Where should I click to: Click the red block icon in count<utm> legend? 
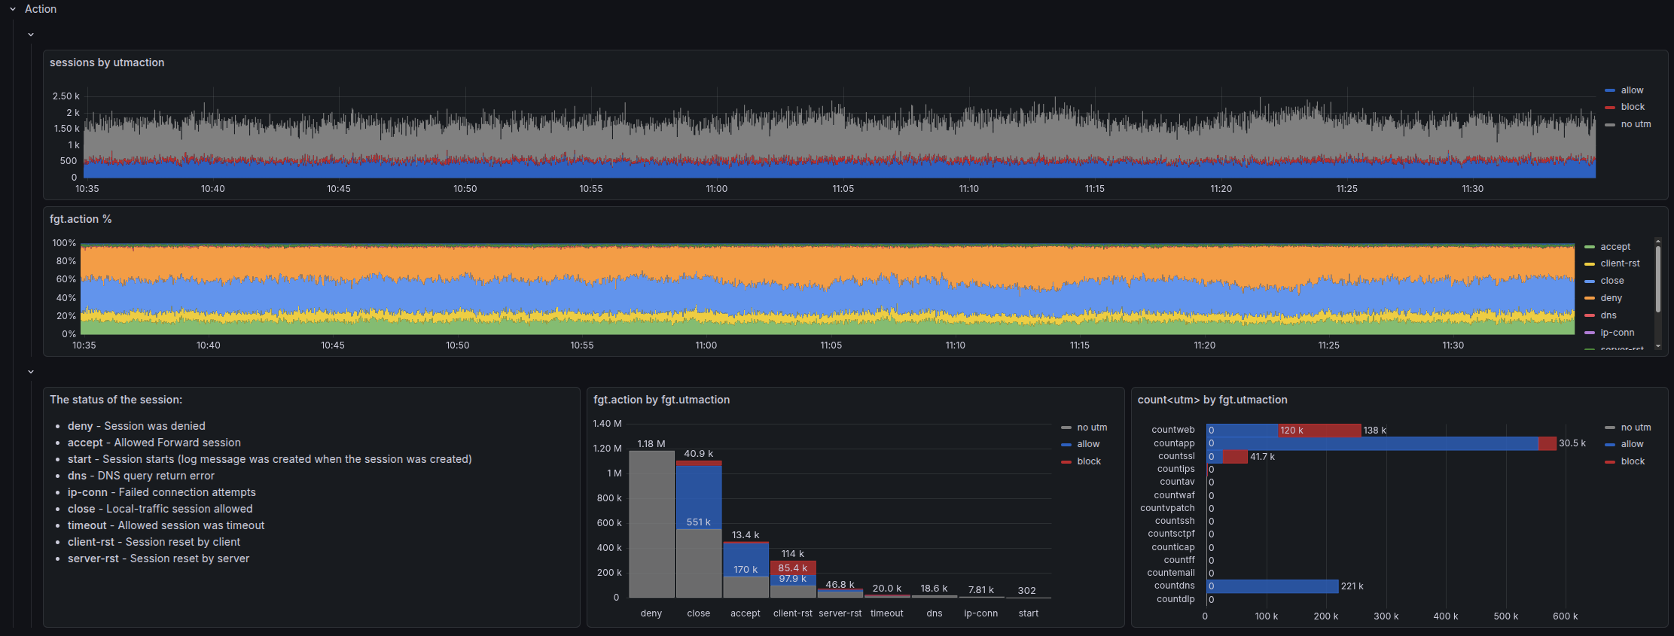pos(1610,461)
